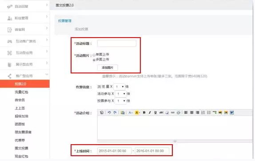Expand the 互动推广游戏 section arrow

47,40
